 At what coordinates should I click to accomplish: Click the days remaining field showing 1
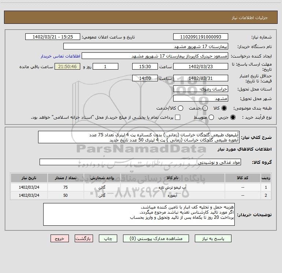click(x=105, y=66)
